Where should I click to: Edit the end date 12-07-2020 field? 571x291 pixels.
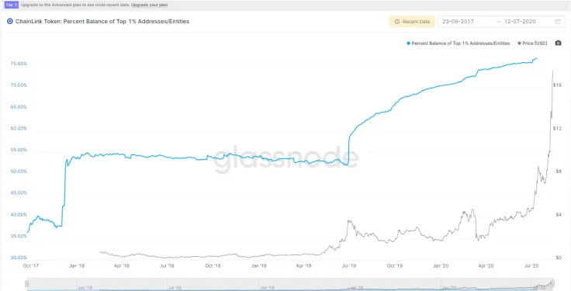pos(520,22)
